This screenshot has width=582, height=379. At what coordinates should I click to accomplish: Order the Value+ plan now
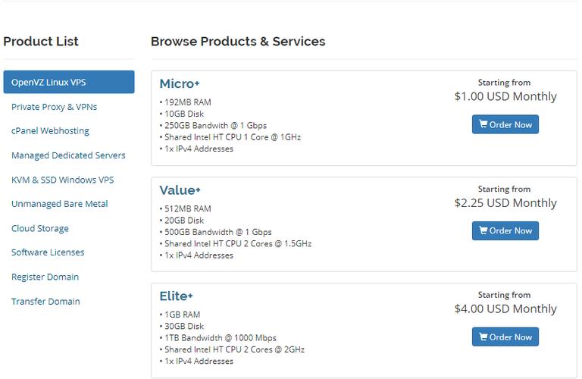[505, 230]
